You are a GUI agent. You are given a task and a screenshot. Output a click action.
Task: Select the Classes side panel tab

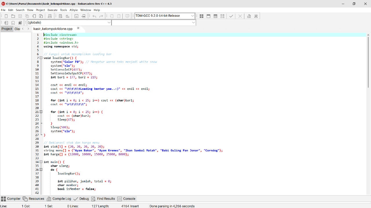click(x=17, y=29)
